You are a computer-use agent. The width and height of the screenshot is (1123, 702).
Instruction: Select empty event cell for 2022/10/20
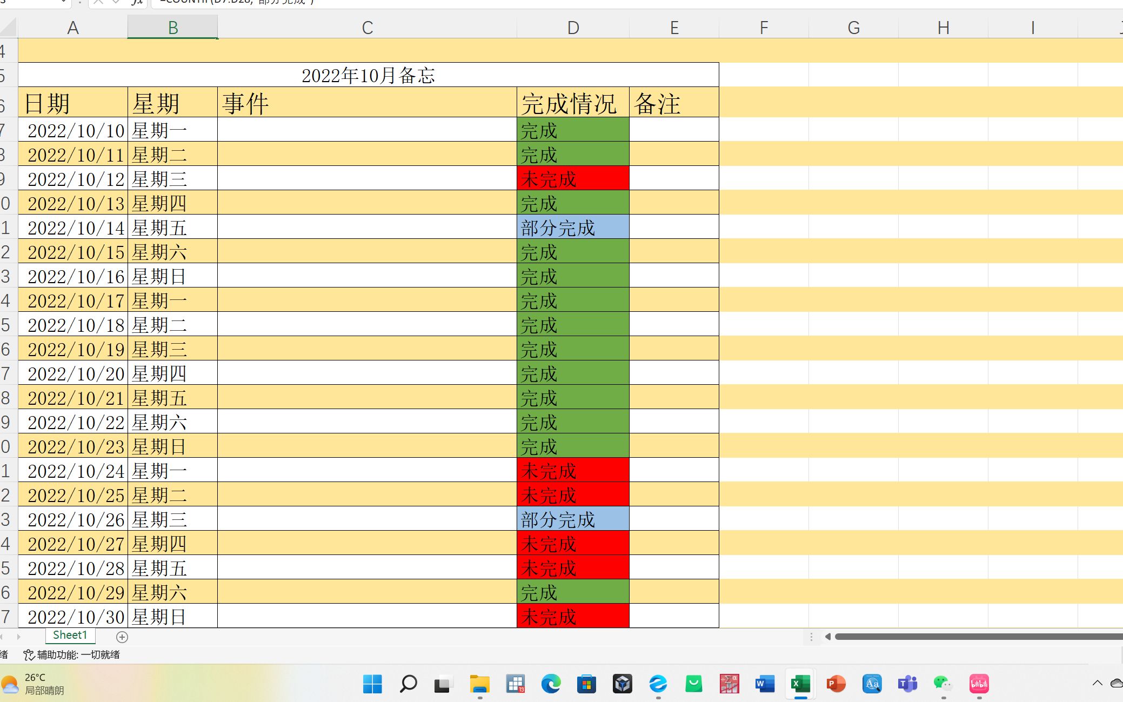(367, 373)
